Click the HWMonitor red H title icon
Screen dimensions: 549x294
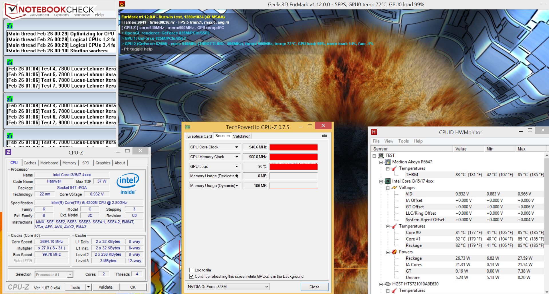click(374, 132)
